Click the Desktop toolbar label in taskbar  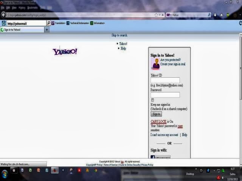pyautogui.click(x=190, y=174)
